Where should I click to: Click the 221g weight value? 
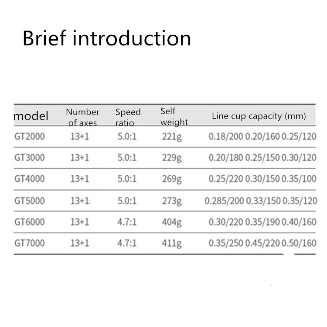click(171, 137)
